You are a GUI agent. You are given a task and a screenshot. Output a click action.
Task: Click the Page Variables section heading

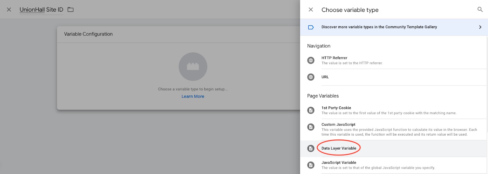(323, 96)
